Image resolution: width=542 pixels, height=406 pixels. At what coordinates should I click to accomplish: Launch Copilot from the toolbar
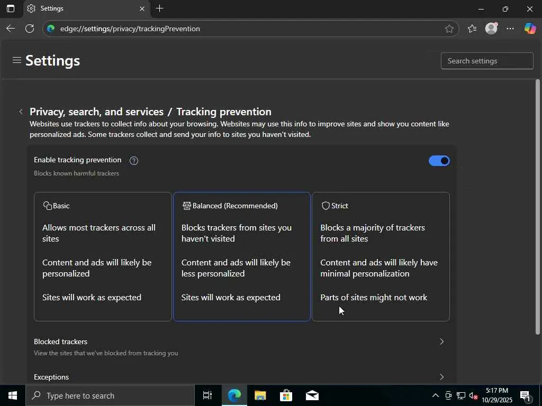(x=529, y=29)
